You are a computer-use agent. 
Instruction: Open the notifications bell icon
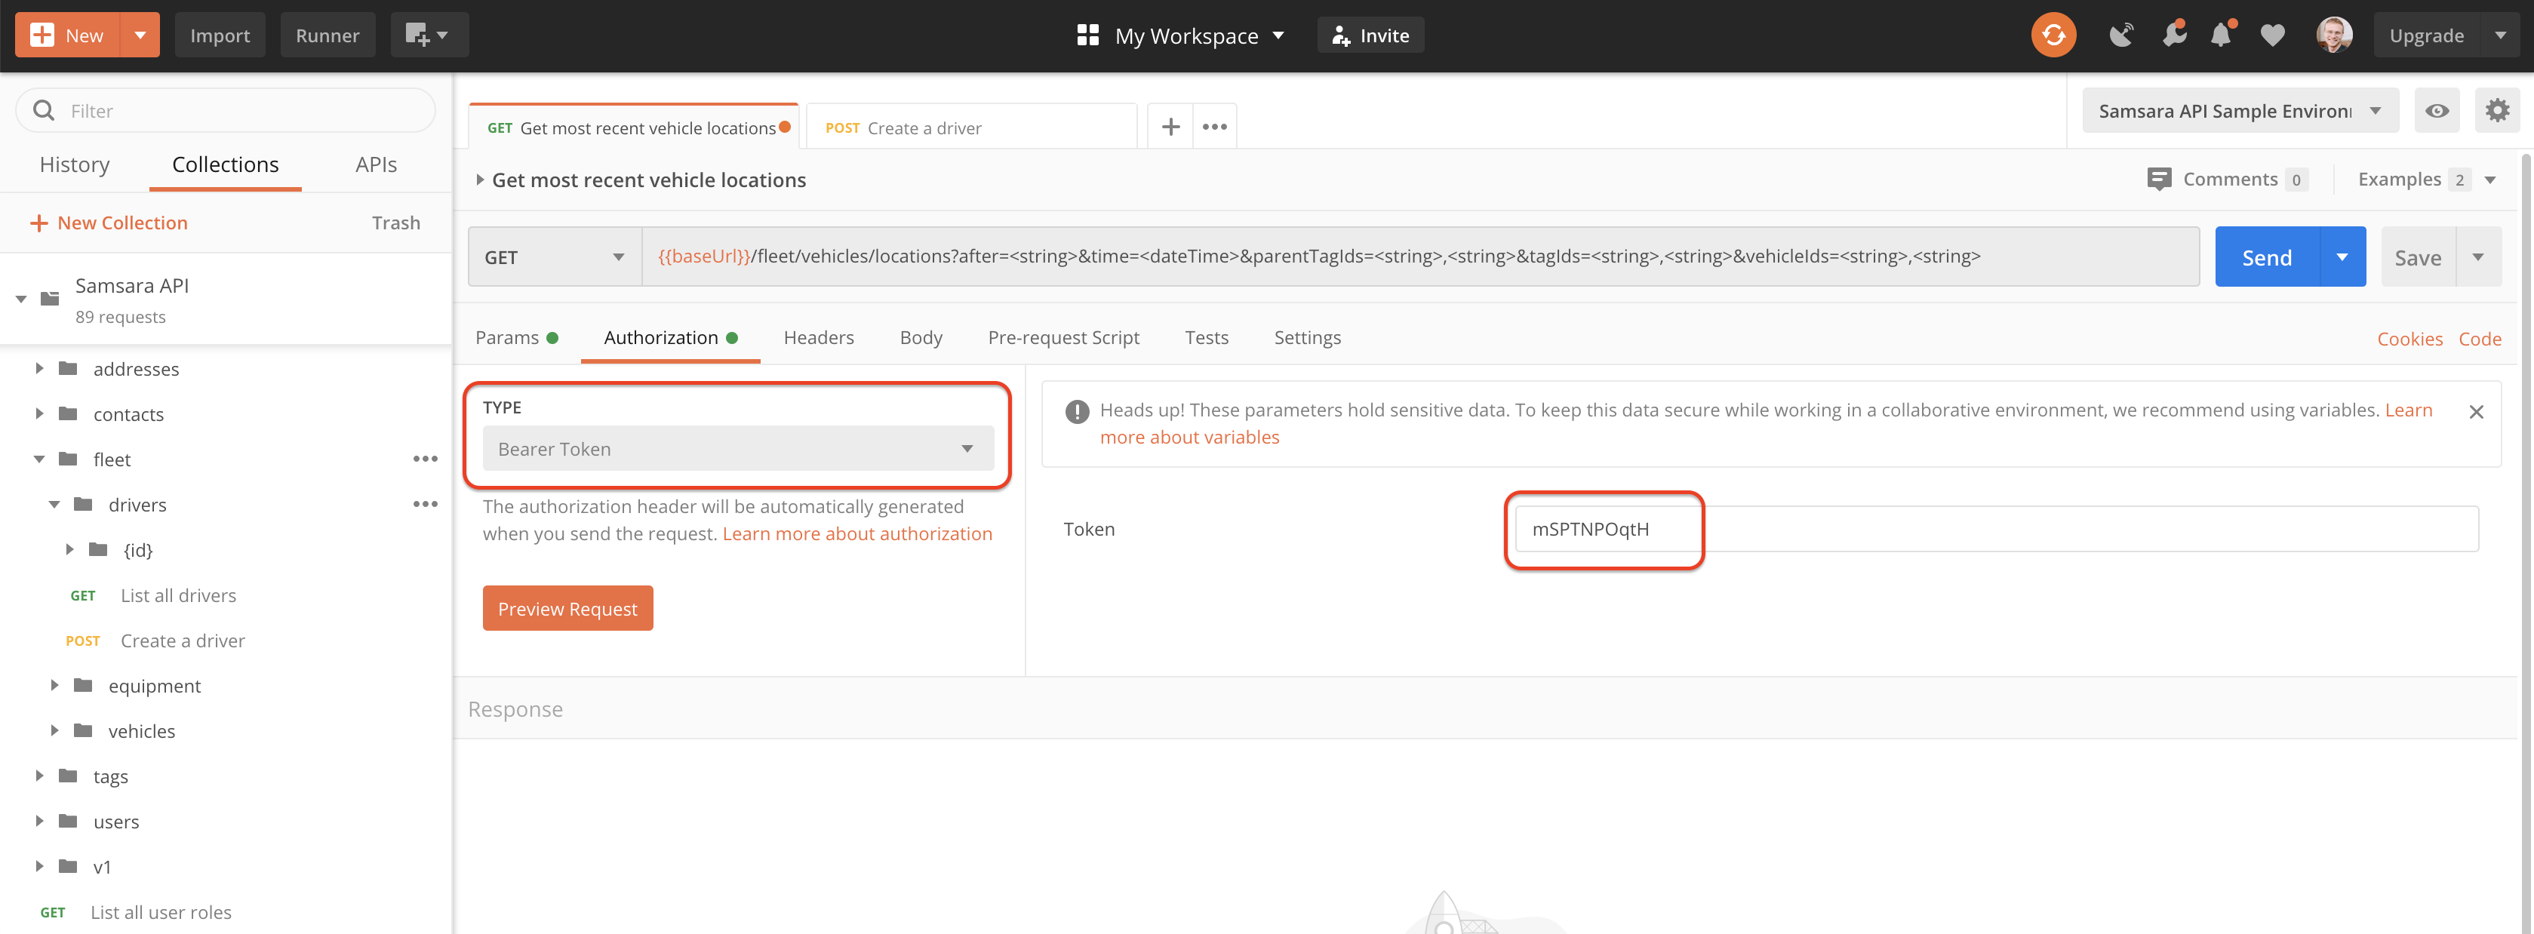[2221, 35]
